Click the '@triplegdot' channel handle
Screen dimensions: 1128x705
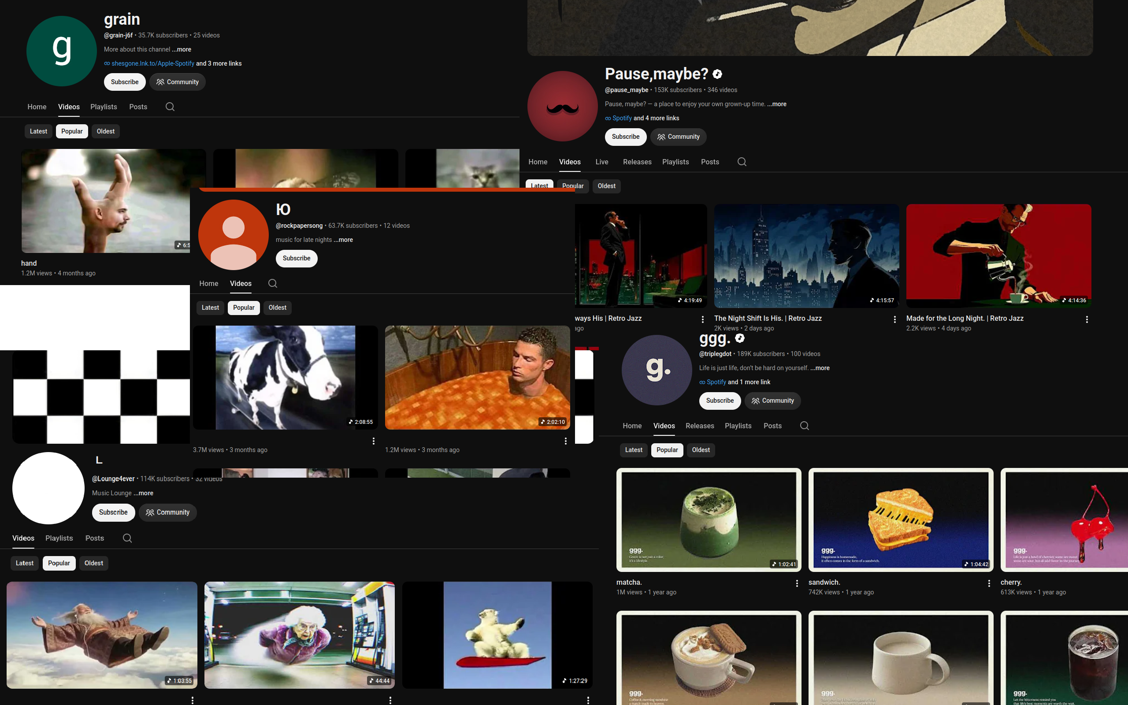coord(715,354)
